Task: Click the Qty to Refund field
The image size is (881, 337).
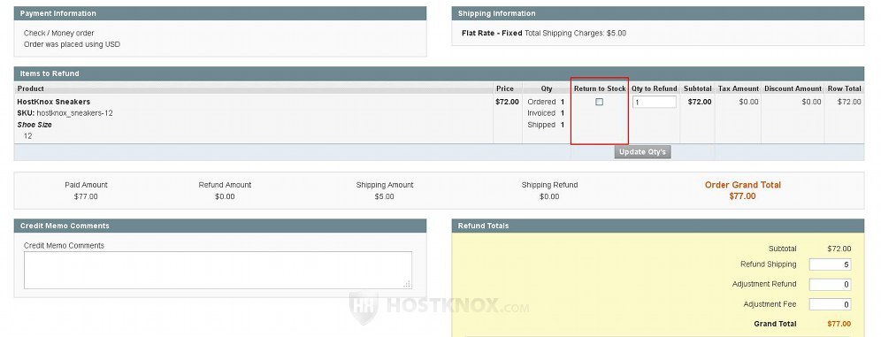Action: click(655, 103)
